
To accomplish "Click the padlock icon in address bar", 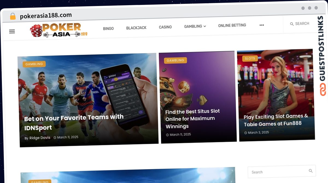I will pos(13,16).
